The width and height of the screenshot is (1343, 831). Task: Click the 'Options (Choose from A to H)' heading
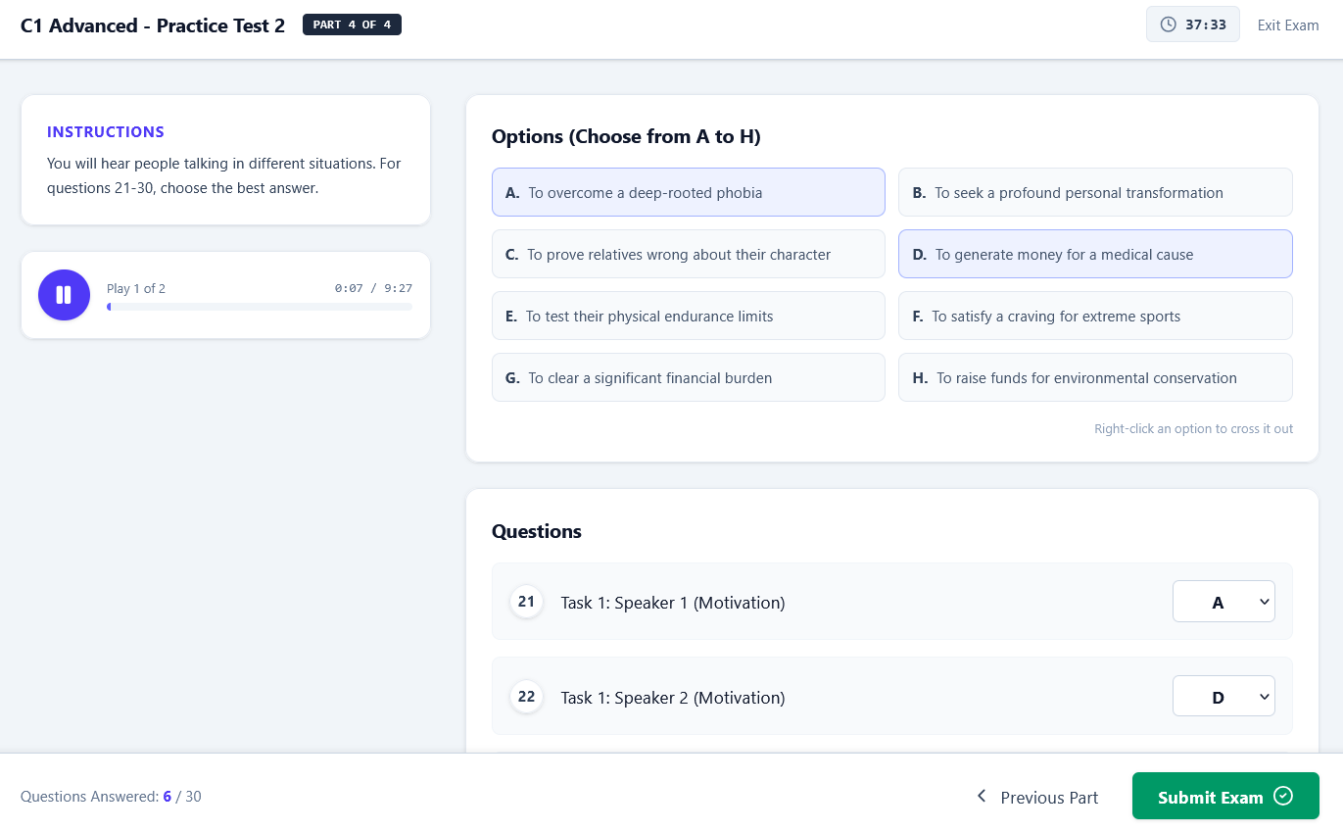[626, 136]
